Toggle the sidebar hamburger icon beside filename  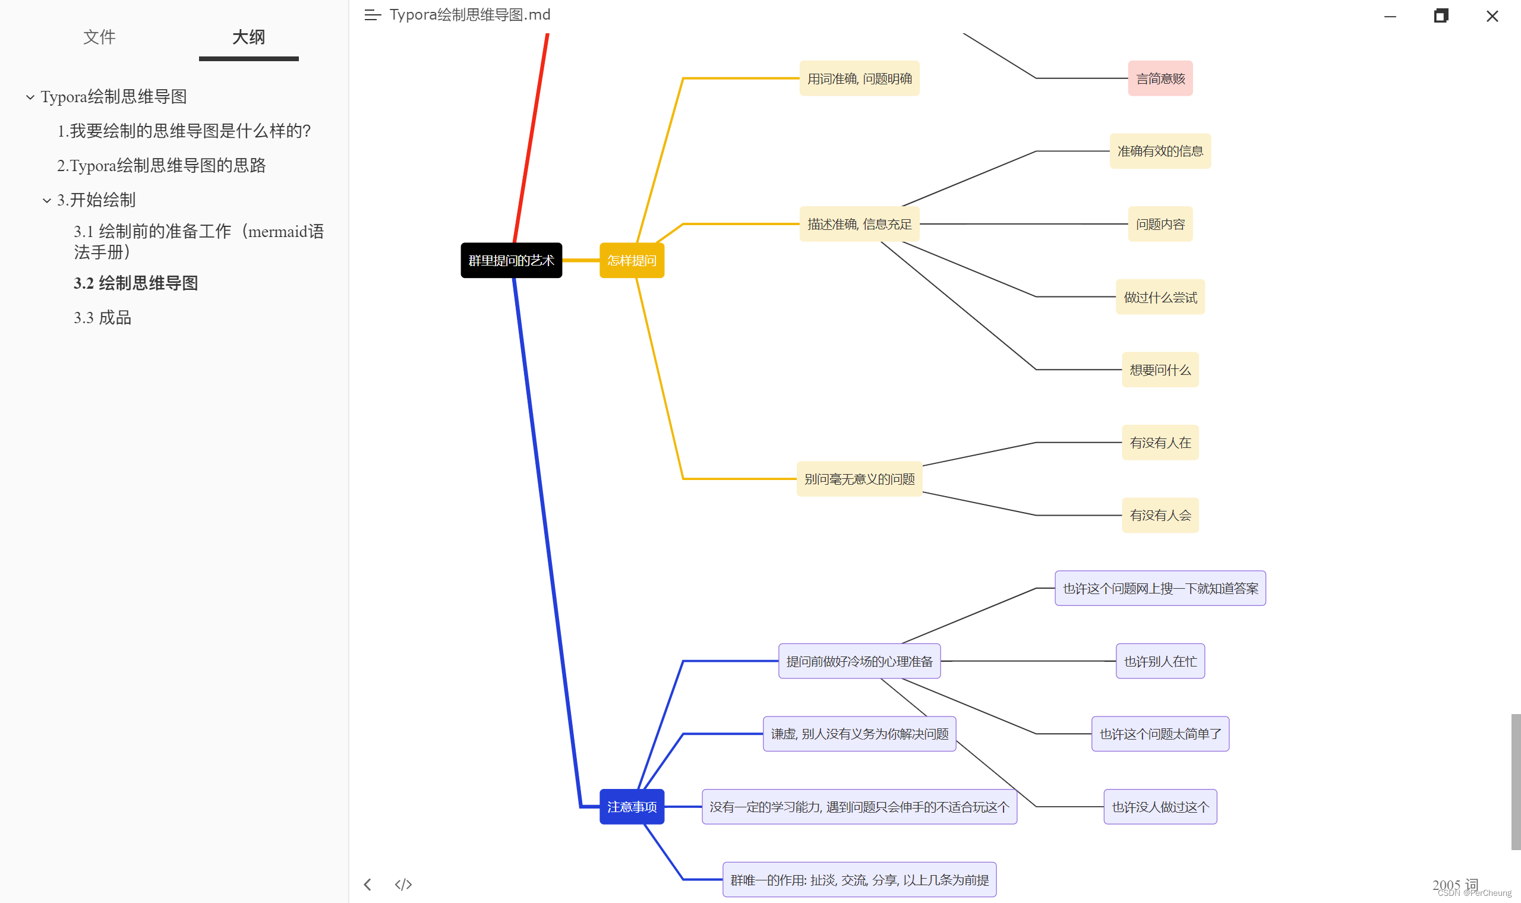coord(373,15)
